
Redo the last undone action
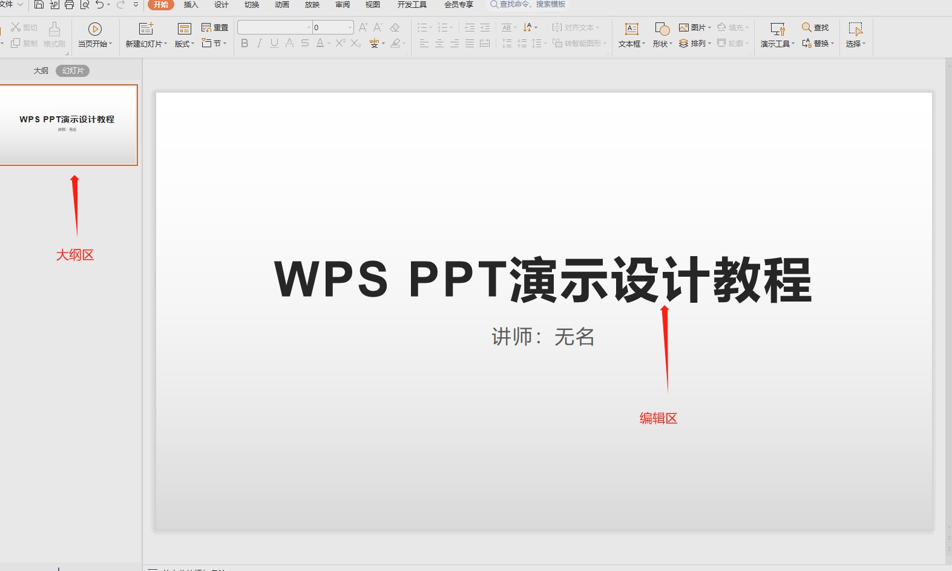pyautogui.click(x=120, y=5)
